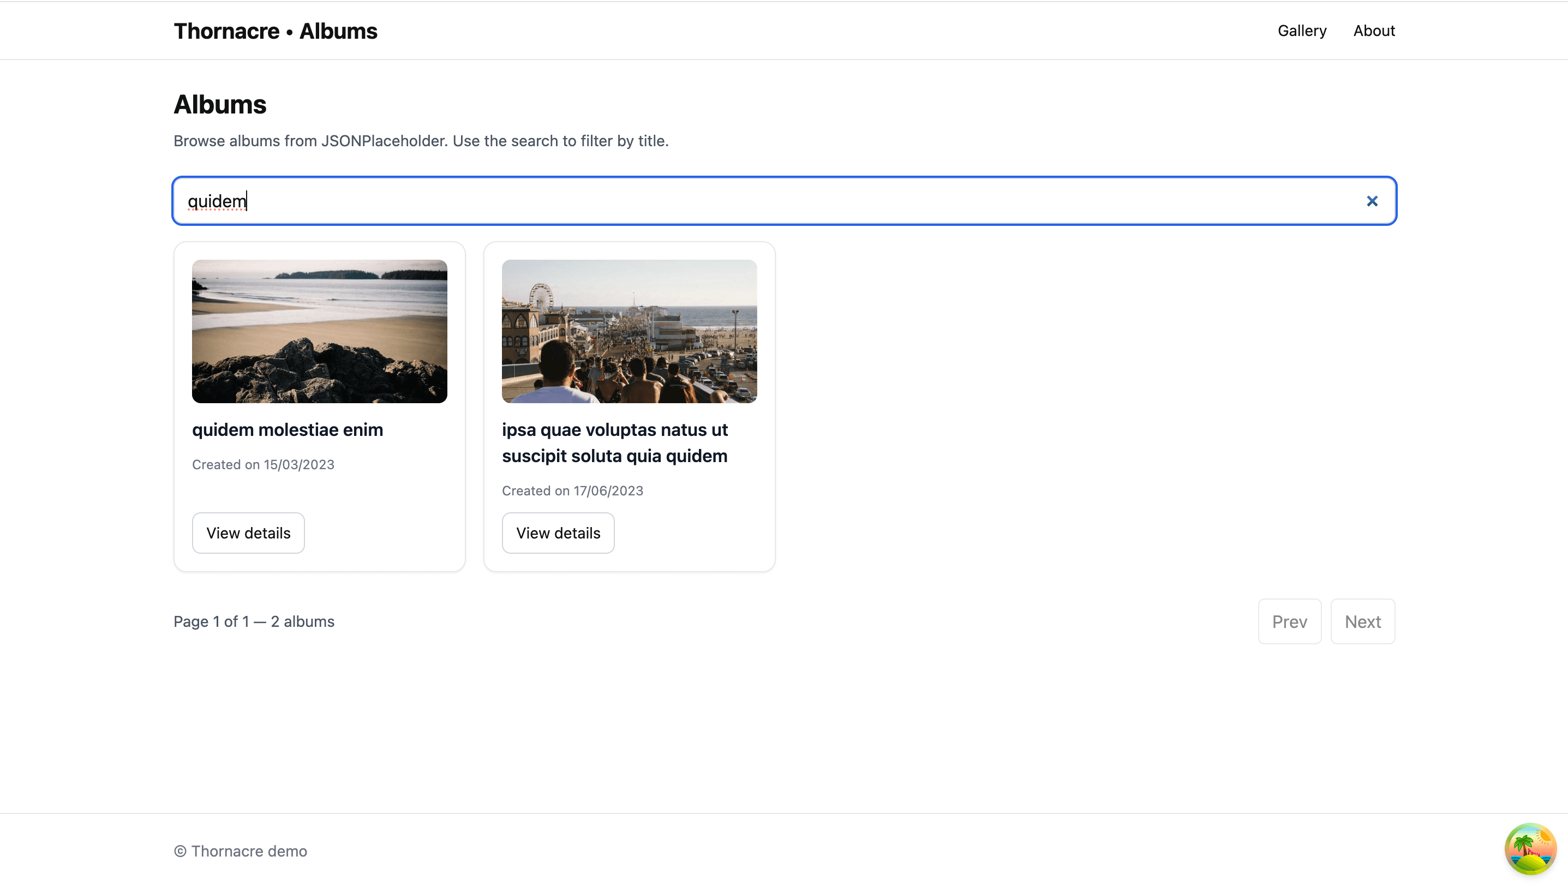This screenshot has width=1568, height=886.
Task: View details of the ipsa quae voluptas album
Action: tap(558, 533)
